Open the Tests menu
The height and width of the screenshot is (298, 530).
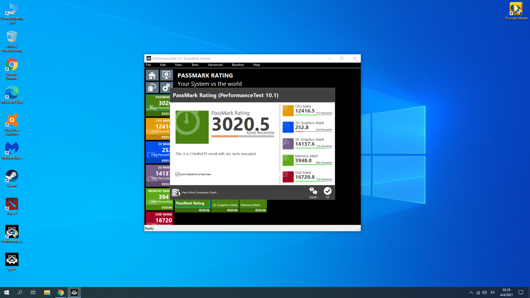(195, 65)
